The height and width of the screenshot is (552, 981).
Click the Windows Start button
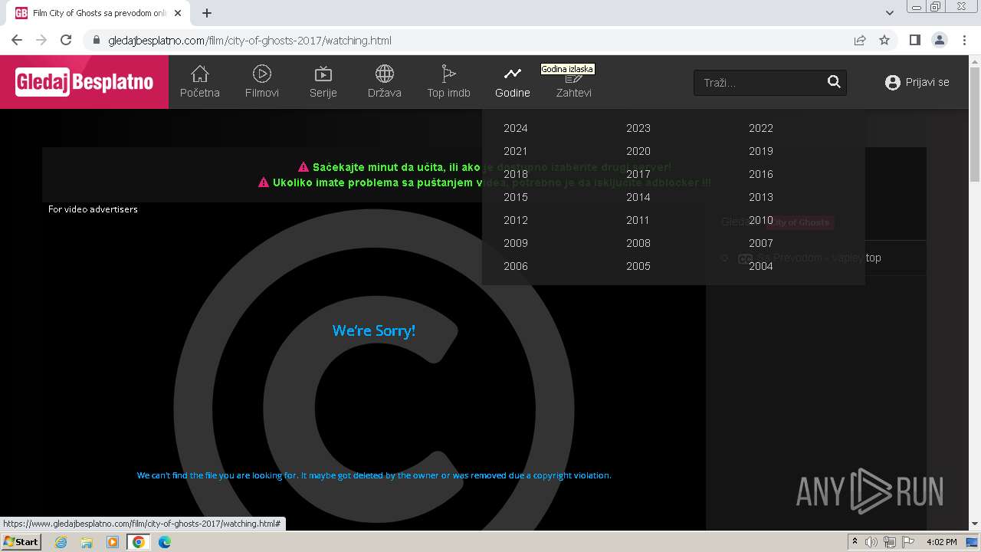tap(21, 542)
